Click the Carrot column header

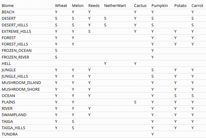coord(198,5)
